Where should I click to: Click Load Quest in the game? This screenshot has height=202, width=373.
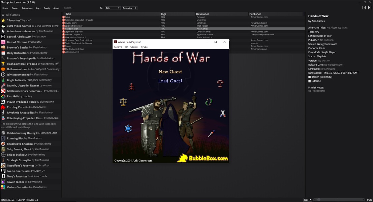tap(170, 81)
